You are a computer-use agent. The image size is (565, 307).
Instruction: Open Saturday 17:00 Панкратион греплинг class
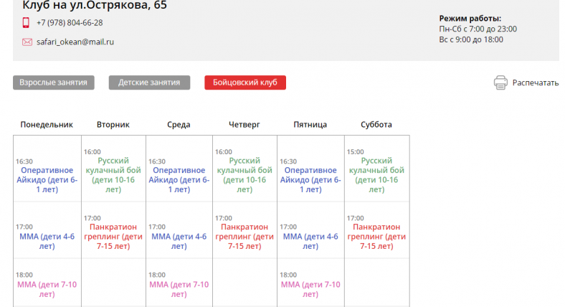coord(376,236)
